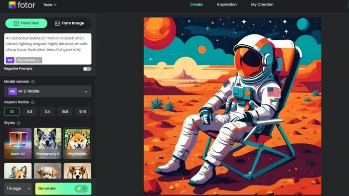Select the Photography 3 style thumbnail

(x=48, y=143)
